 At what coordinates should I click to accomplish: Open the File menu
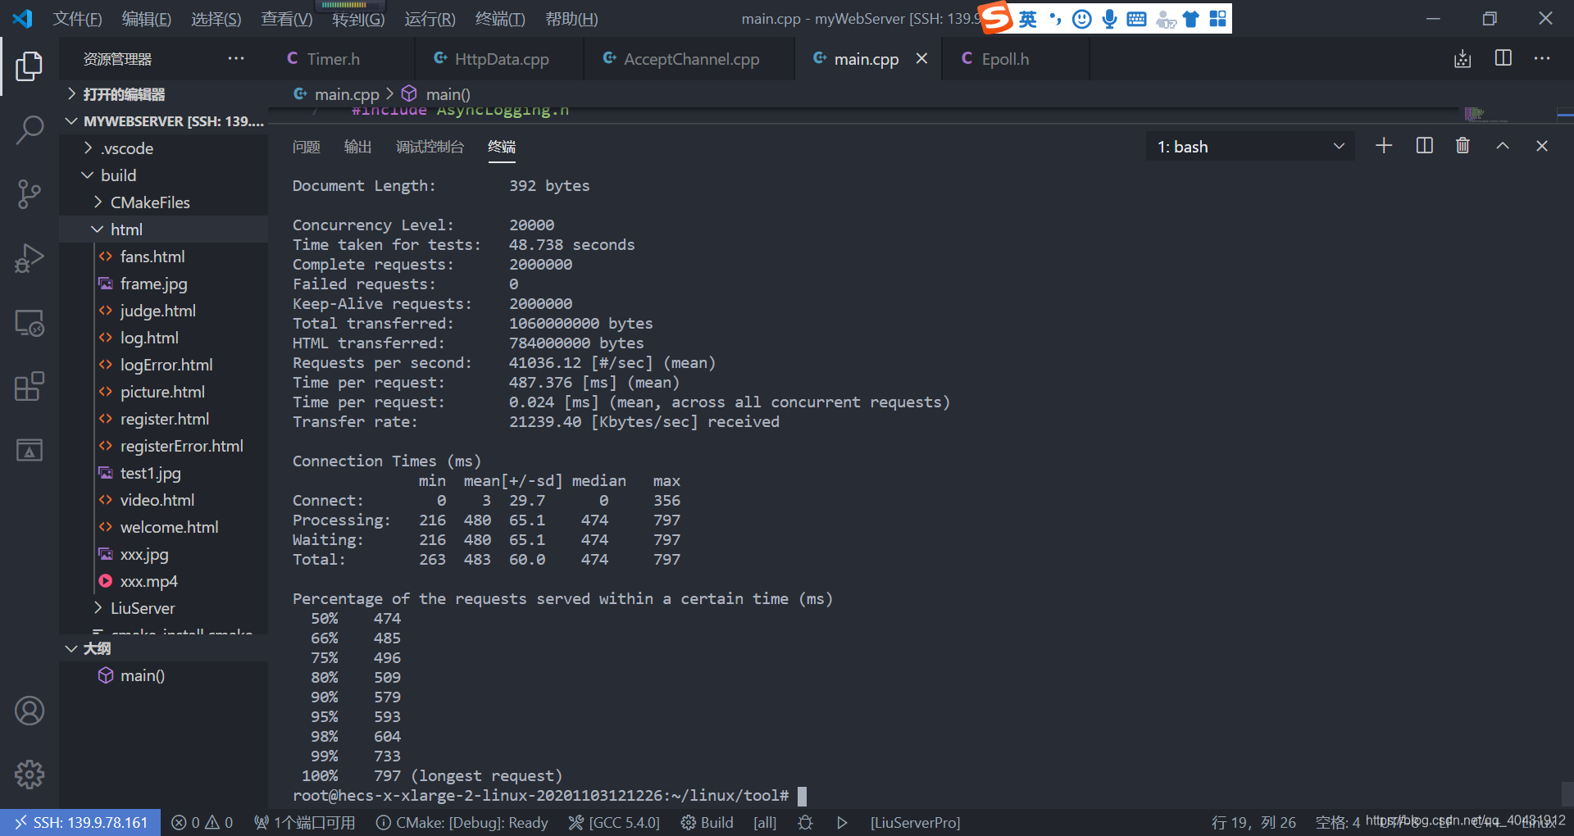[77, 18]
